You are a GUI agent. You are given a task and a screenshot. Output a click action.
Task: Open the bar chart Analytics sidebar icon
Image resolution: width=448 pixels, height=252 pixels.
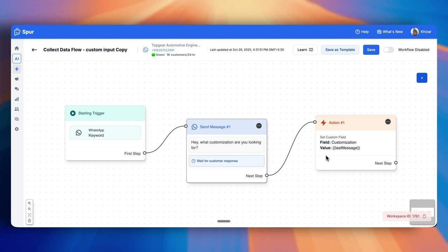pyautogui.click(x=16, y=99)
